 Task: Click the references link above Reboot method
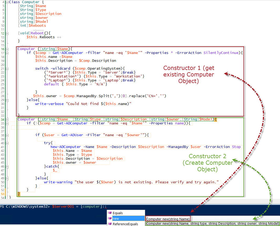pos(38,30)
